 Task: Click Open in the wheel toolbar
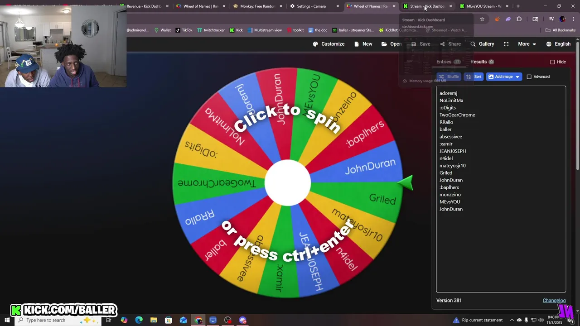[391, 44]
